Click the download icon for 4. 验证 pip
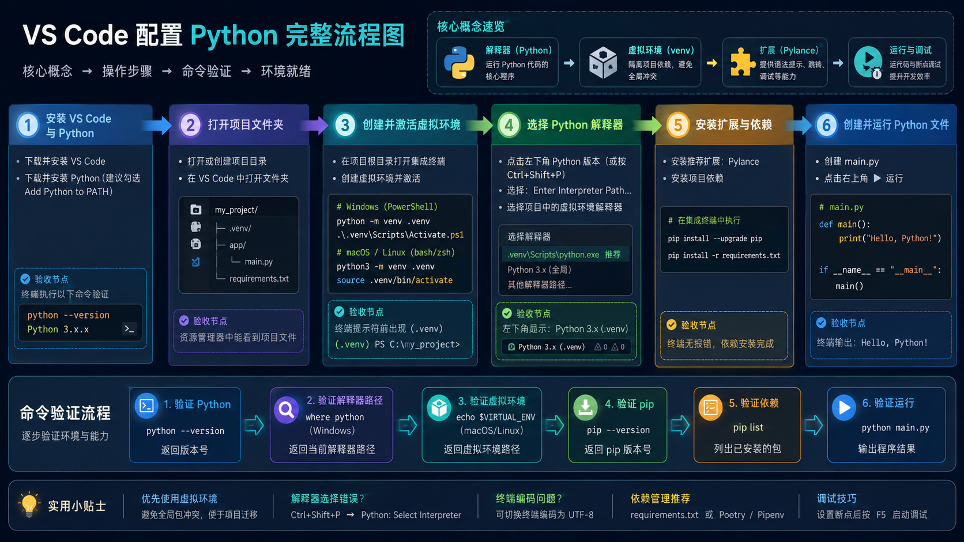 (586, 407)
